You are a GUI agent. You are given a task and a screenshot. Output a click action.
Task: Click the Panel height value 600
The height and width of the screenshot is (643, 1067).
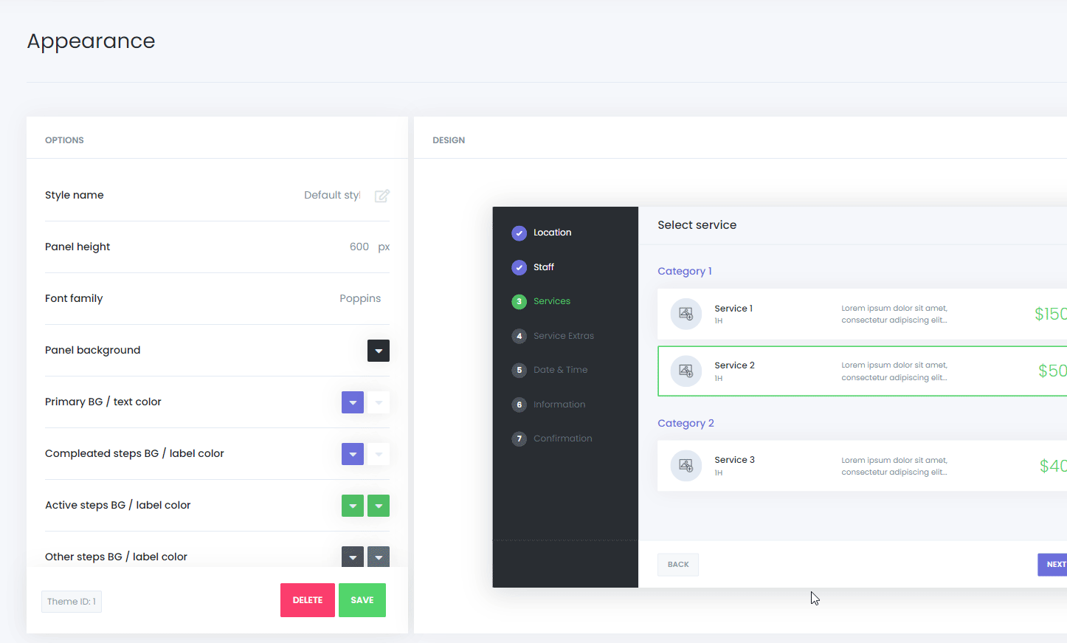click(359, 247)
